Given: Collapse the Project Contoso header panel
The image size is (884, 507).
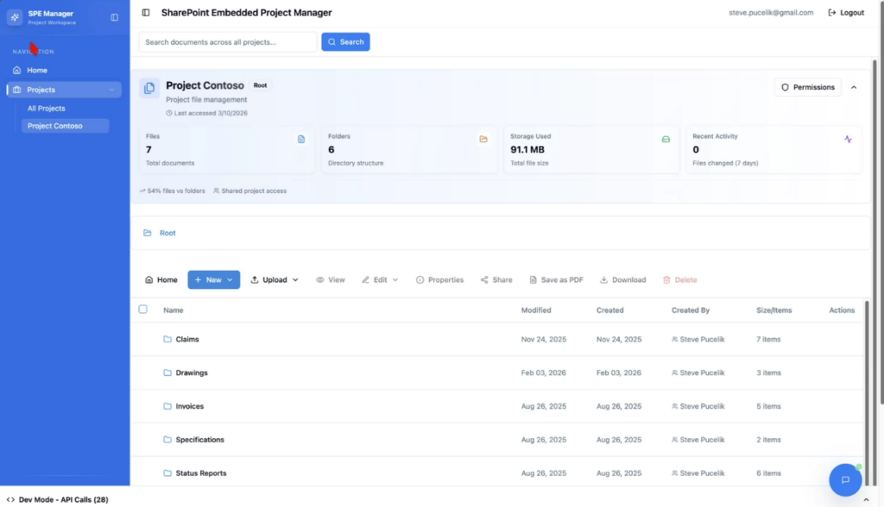Looking at the screenshot, I should point(854,87).
